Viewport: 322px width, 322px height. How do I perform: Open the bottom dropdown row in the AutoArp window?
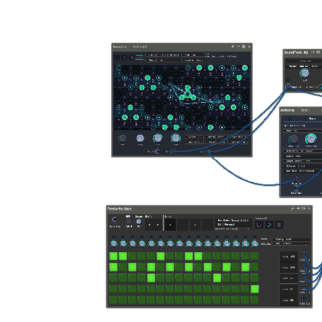click(x=303, y=171)
